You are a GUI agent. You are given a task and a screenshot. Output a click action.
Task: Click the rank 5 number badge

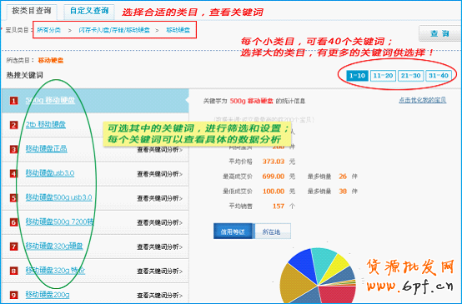click(x=13, y=197)
